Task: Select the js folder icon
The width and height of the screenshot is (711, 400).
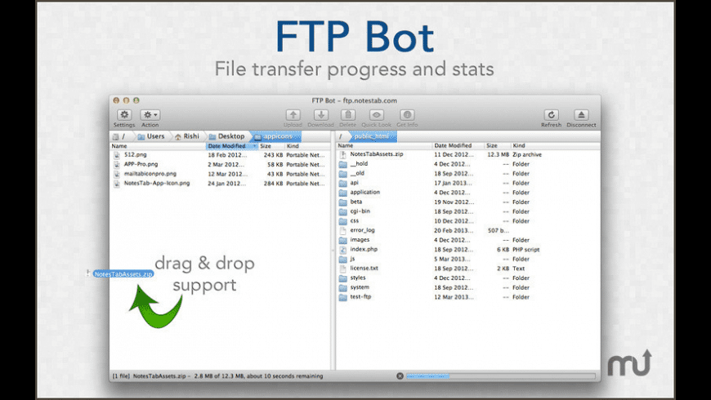Action: [342, 259]
